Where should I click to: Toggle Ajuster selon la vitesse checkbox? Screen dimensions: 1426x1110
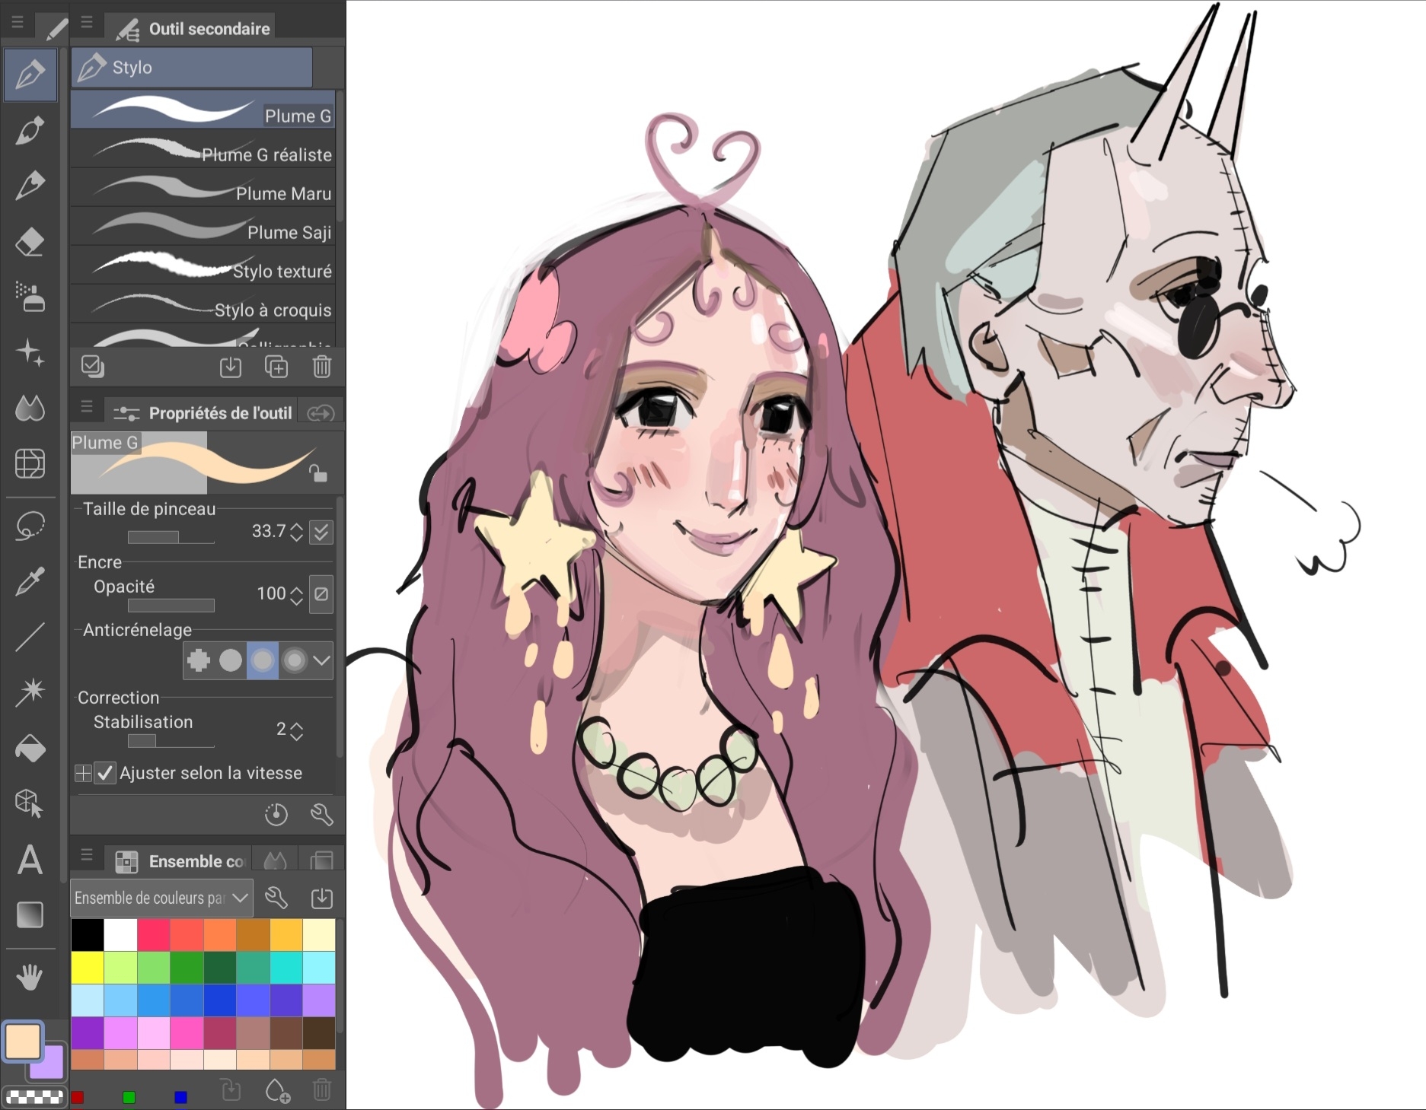click(x=106, y=773)
